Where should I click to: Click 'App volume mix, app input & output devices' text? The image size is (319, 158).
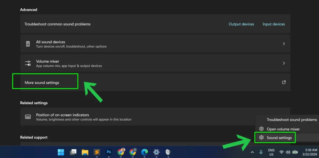pyautogui.click(x=69, y=66)
